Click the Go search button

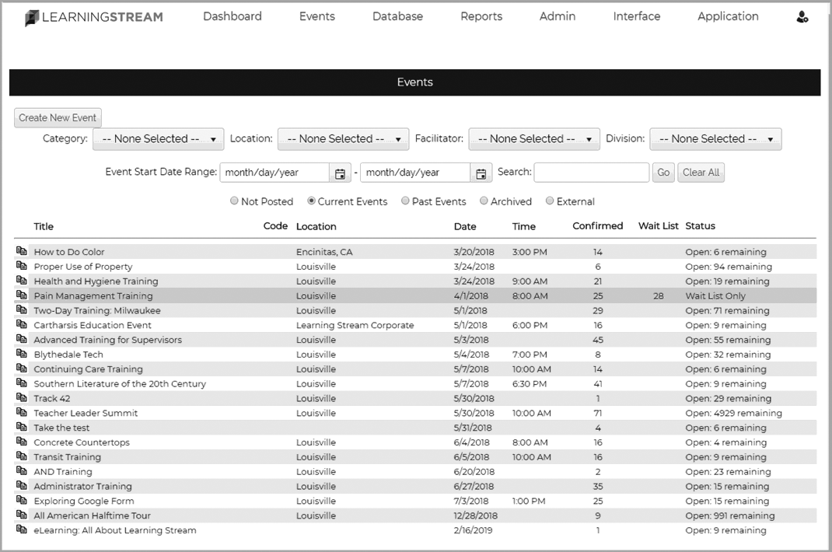point(663,173)
